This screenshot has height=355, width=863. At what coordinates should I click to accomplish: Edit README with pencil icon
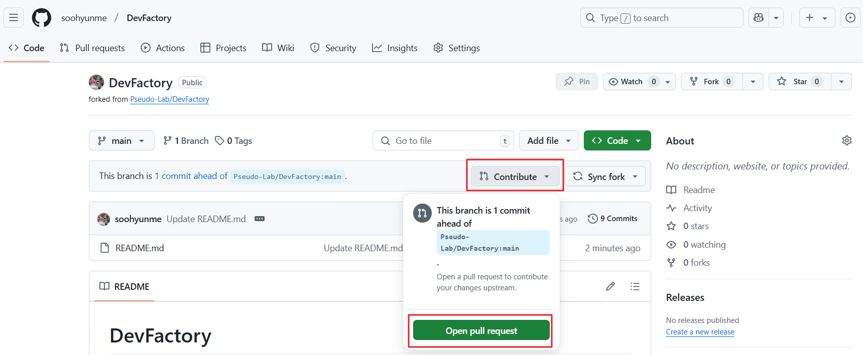[610, 286]
